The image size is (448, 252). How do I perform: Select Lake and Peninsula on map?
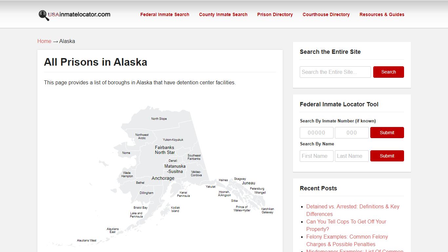click(x=136, y=215)
